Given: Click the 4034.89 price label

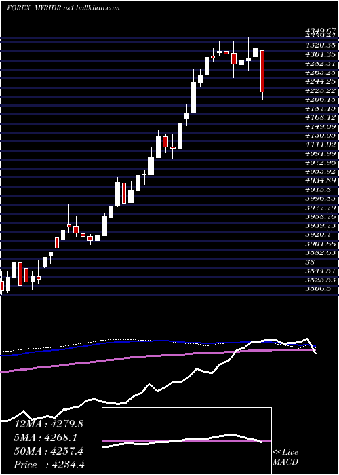Looking at the screenshot, I should pos(321,180).
